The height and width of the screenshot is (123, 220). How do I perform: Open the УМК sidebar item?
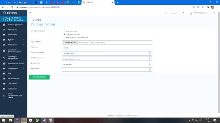tap(10, 74)
